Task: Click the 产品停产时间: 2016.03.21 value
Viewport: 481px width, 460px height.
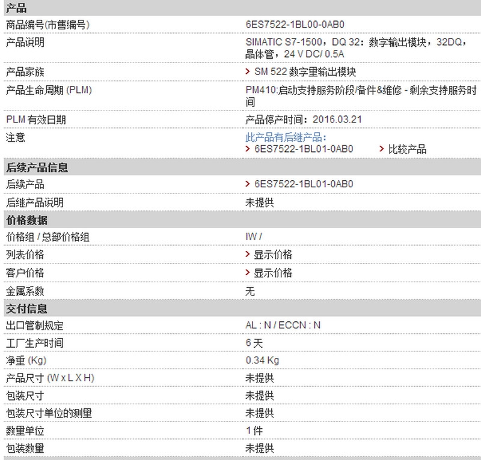Action: pyautogui.click(x=304, y=120)
